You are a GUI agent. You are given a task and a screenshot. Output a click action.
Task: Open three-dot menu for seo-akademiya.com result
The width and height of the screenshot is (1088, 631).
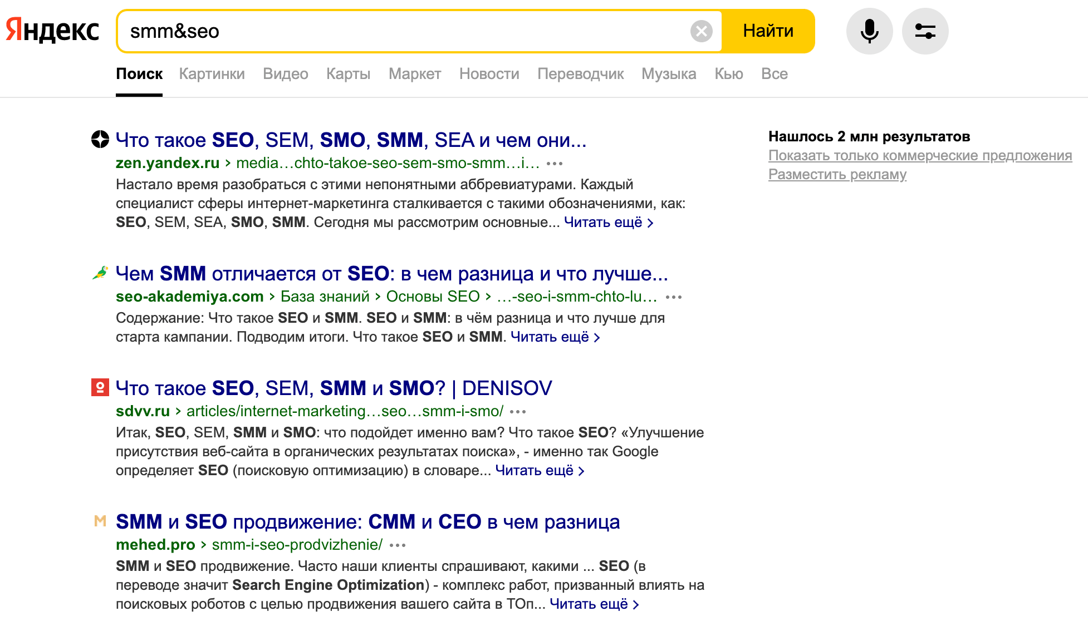click(674, 297)
